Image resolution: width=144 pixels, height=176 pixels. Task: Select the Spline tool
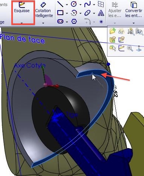(87, 4)
